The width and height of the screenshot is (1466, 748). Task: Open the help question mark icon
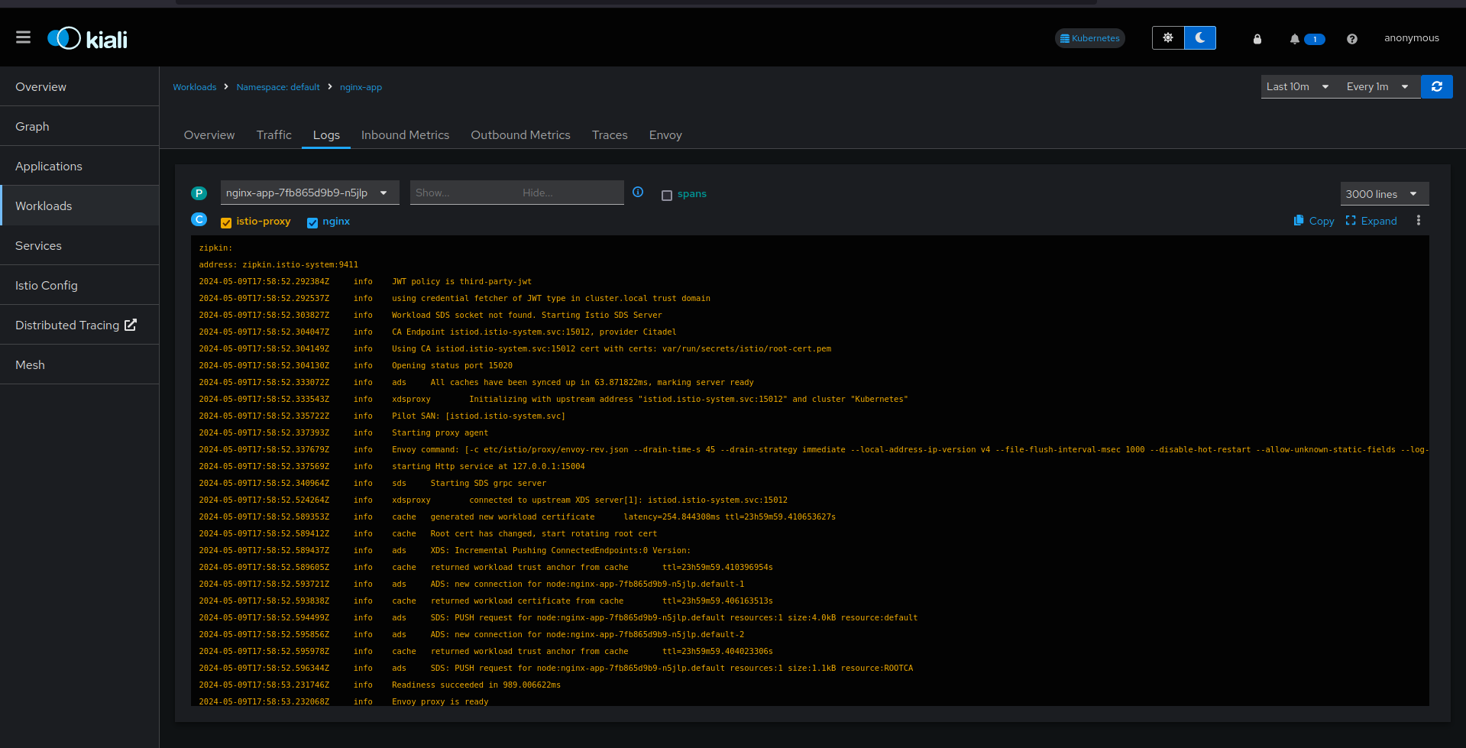click(x=1351, y=39)
